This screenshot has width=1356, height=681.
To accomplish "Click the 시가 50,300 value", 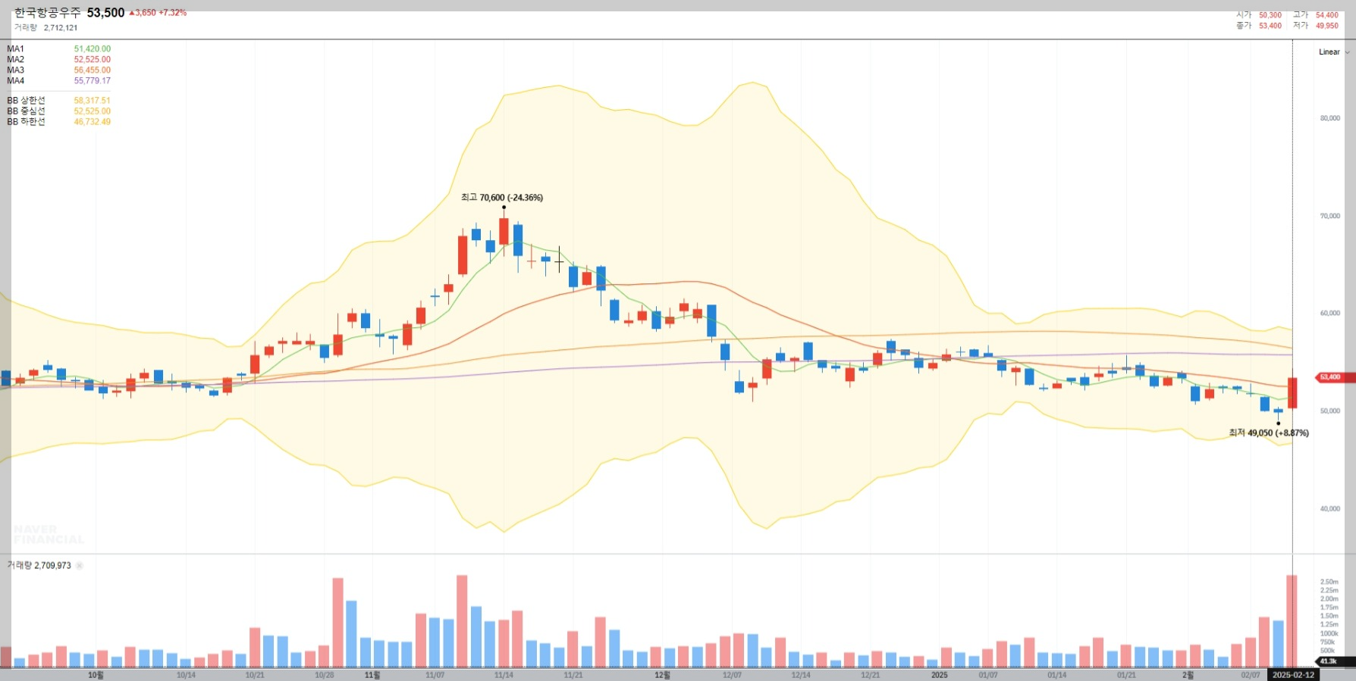I will point(1270,15).
